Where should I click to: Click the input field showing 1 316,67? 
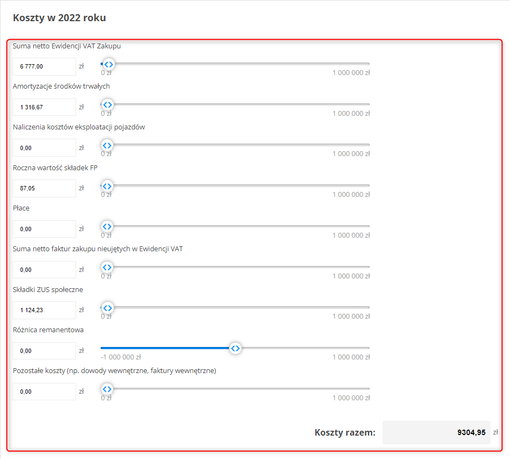pyautogui.click(x=44, y=107)
